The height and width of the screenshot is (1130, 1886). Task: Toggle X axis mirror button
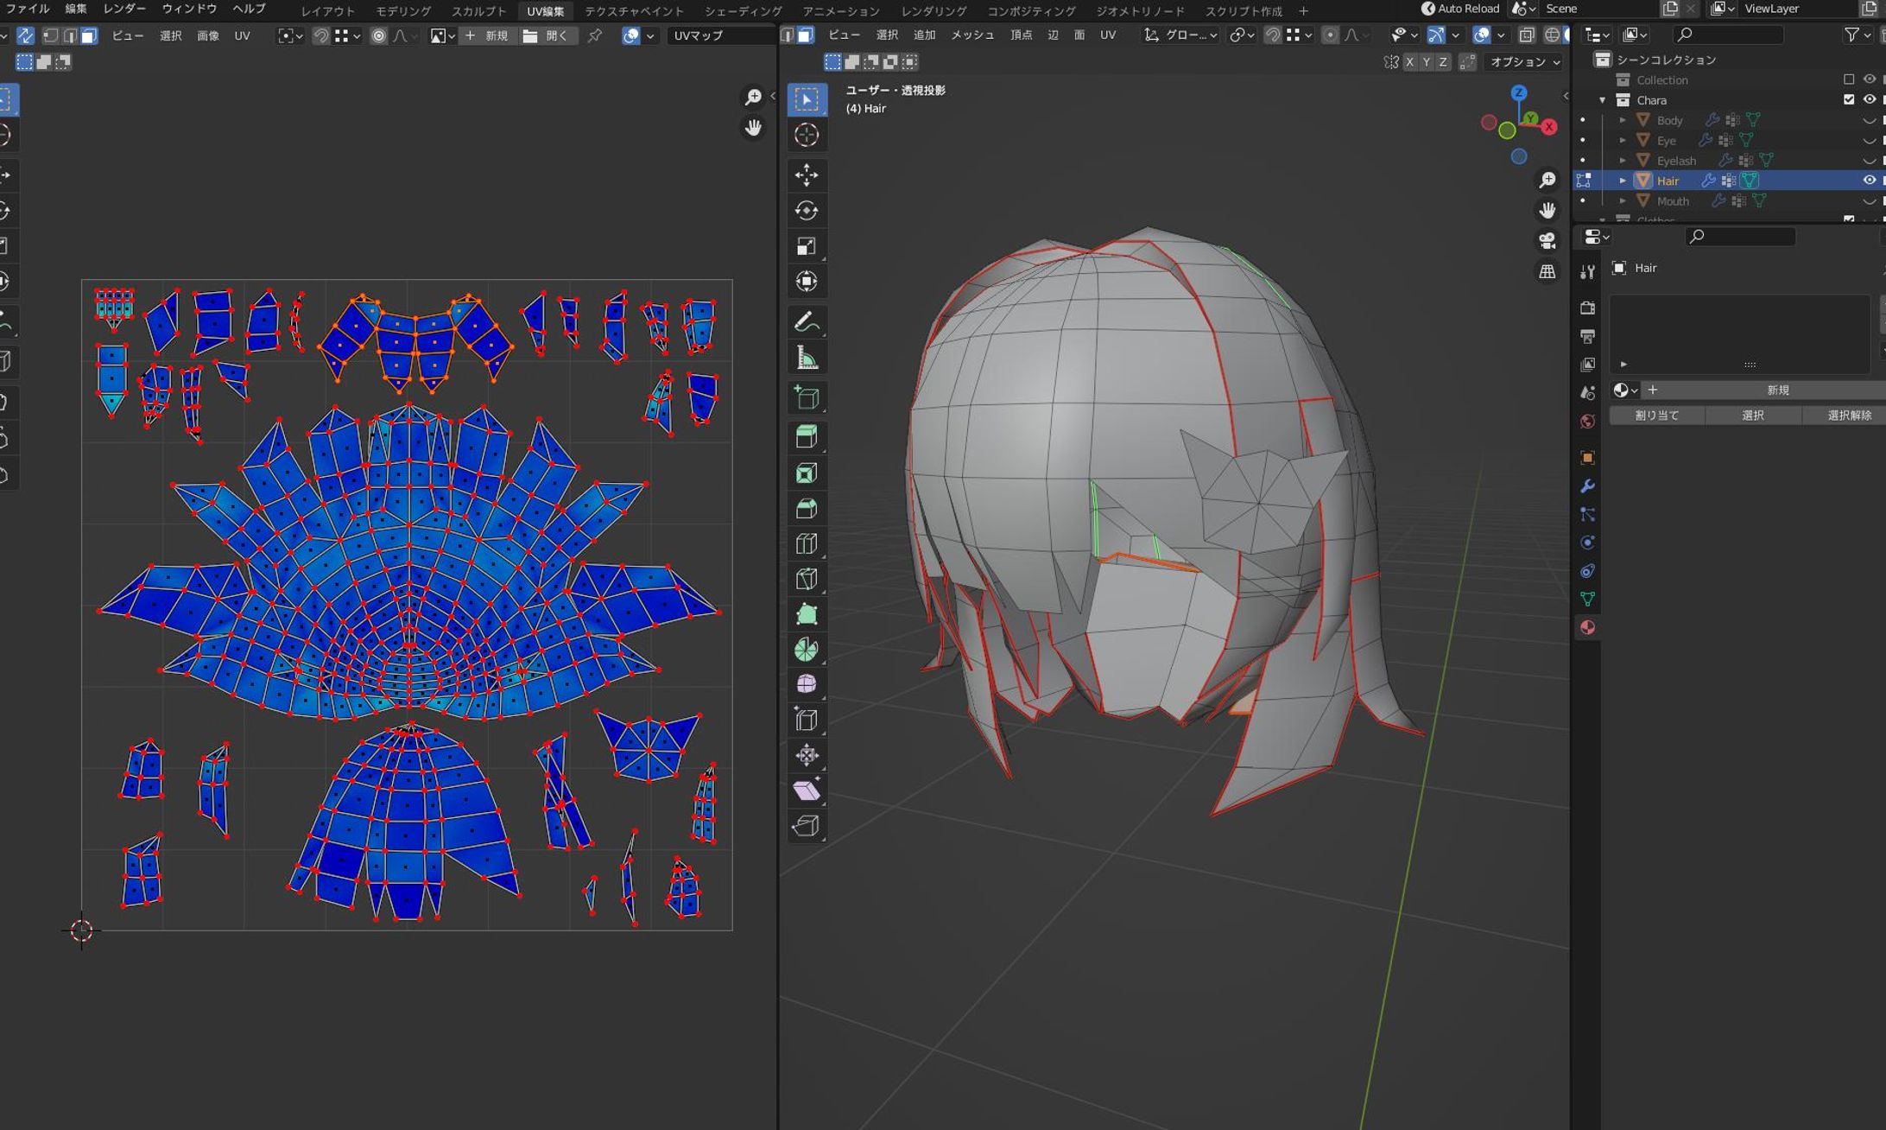[x=1409, y=62]
